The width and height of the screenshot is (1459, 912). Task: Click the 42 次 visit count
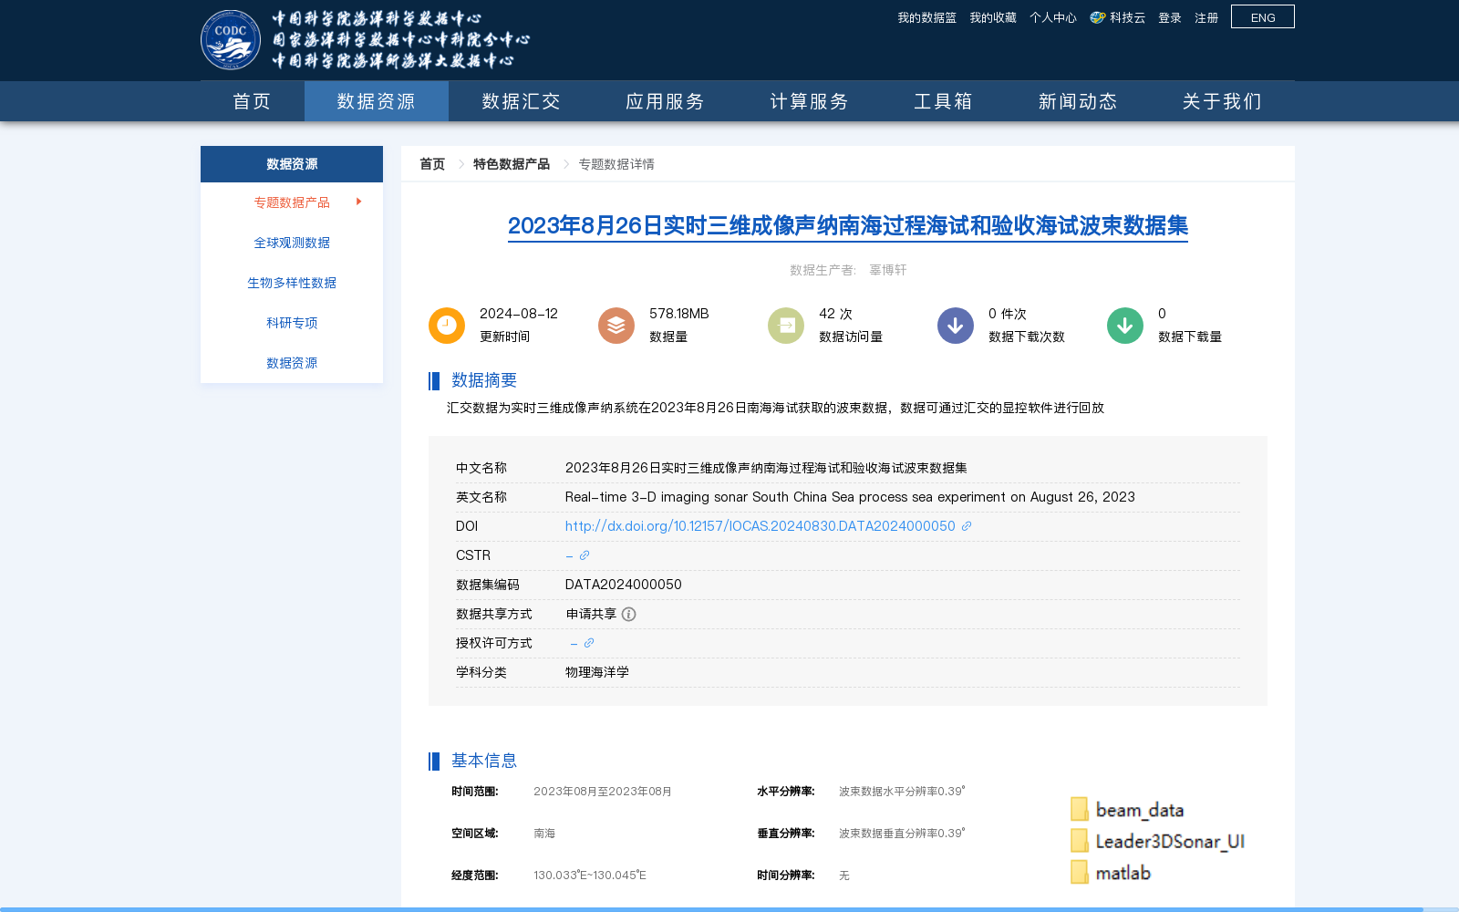point(835,314)
